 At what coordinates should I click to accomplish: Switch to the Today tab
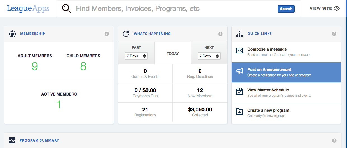[173, 54]
